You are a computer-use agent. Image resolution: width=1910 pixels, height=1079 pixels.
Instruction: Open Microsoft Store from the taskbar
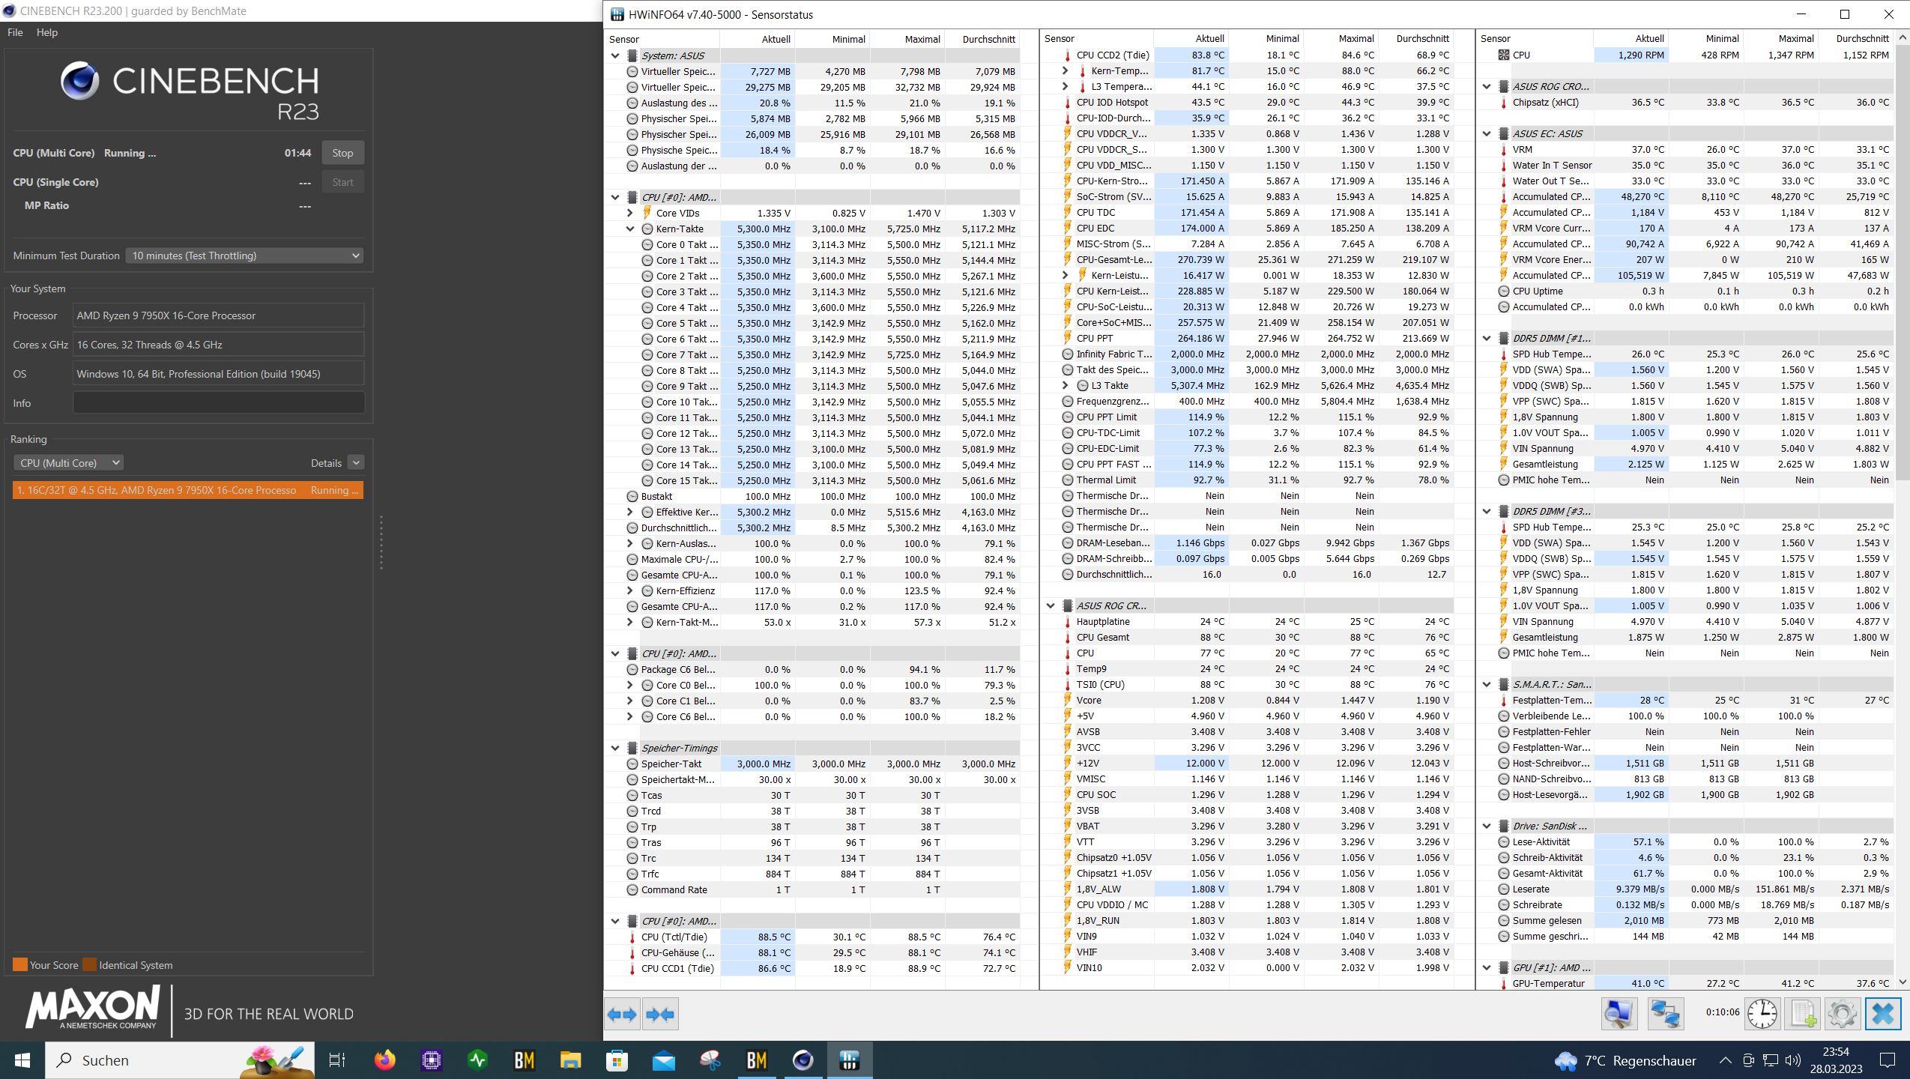coord(617,1060)
